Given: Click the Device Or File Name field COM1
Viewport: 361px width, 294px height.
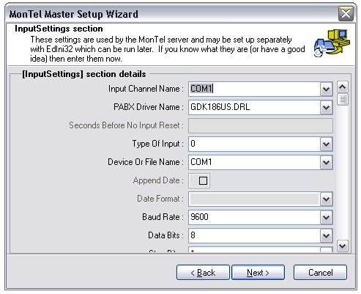Looking at the screenshot, I should pyautogui.click(x=254, y=162).
